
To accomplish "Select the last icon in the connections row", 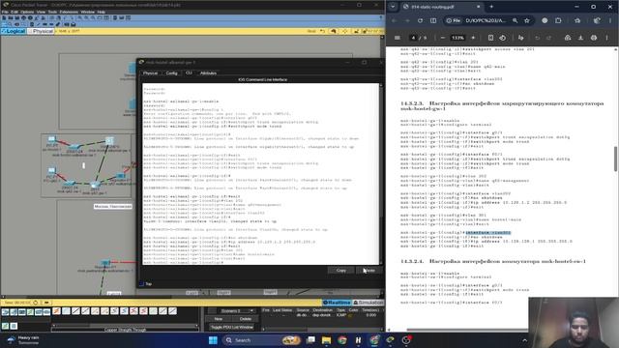I will (172, 311).
